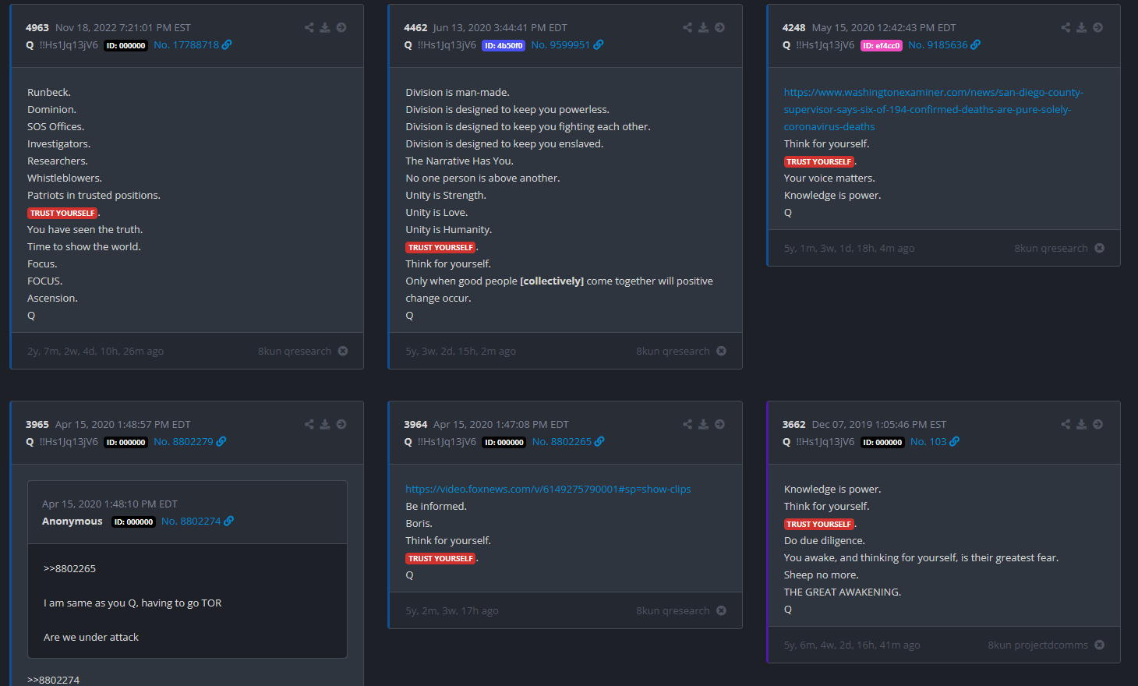Screen dimensions: 1138x686
Task: Click the bold [collectively] word
Action: coord(552,281)
